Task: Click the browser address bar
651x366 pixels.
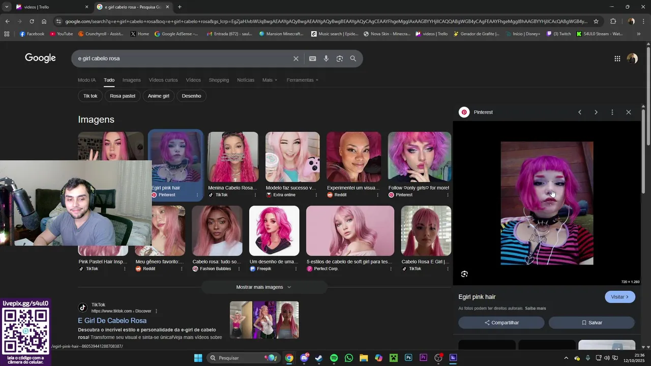Action: [325, 21]
